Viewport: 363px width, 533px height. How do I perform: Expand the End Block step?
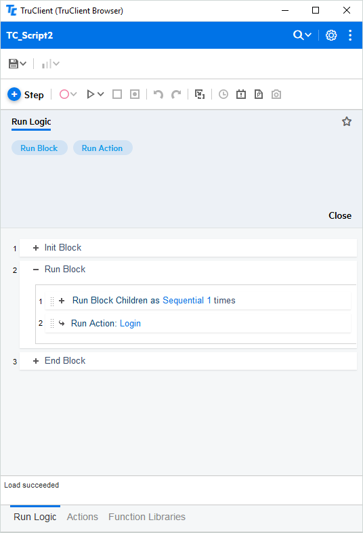coord(36,361)
